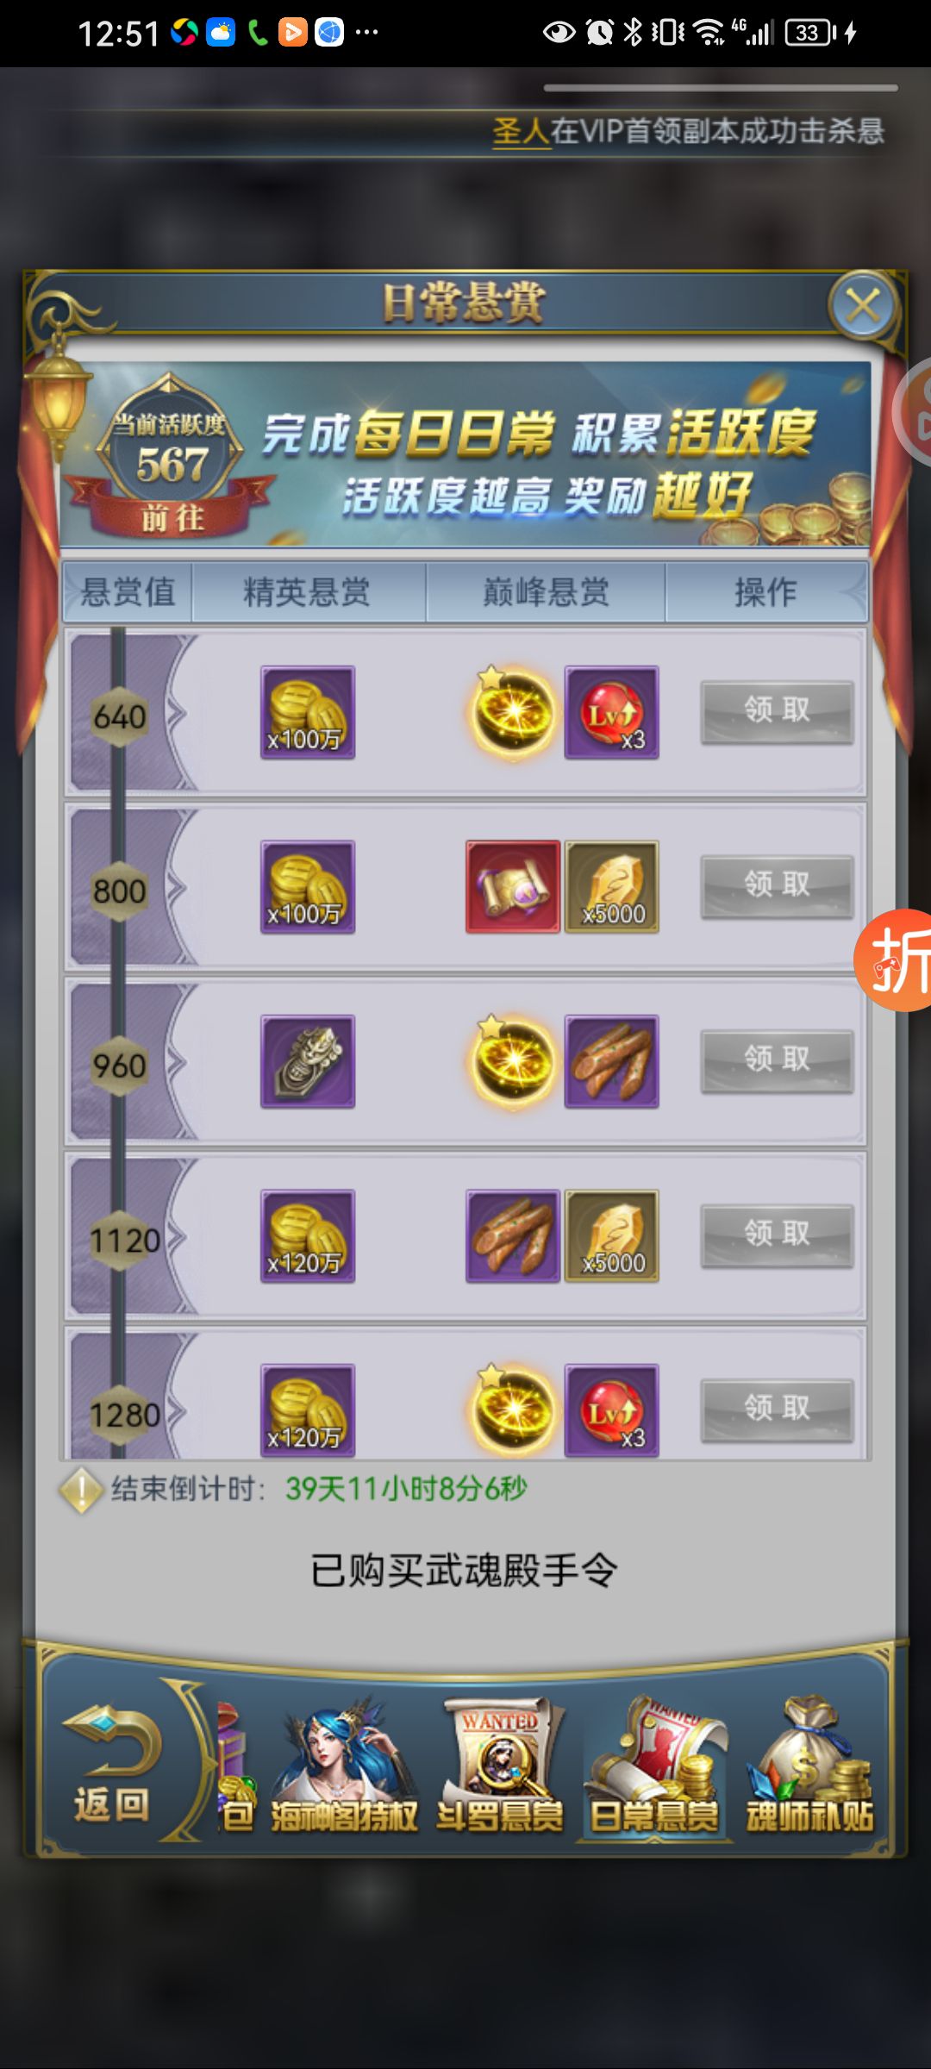The height and width of the screenshot is (2069, 931).
Task: Select the red scroll reward in 800 row
Action: click(x=513, y=886)
